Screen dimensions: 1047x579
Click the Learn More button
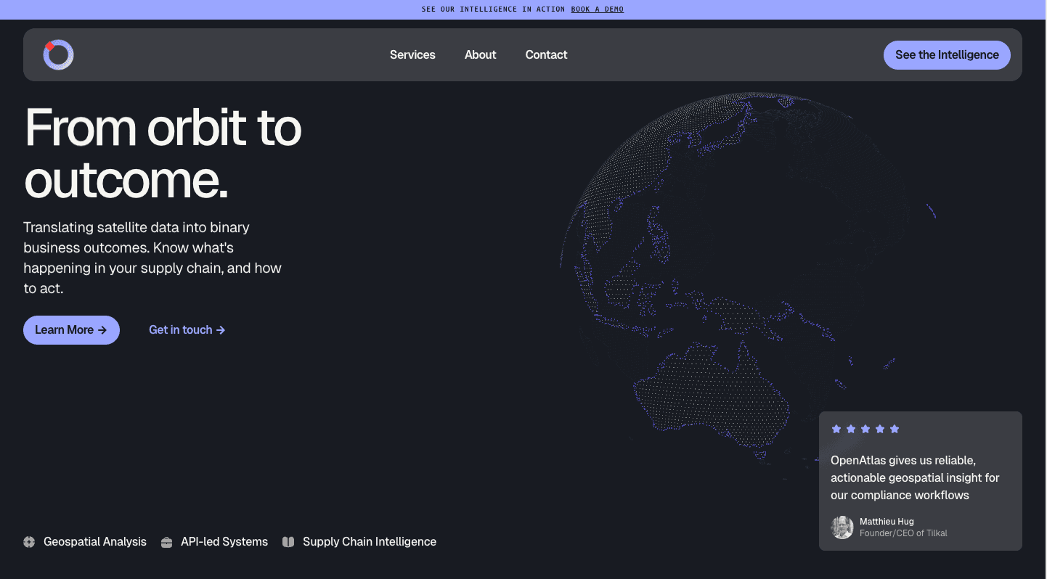pyautogui.click(x=71, y=330)
